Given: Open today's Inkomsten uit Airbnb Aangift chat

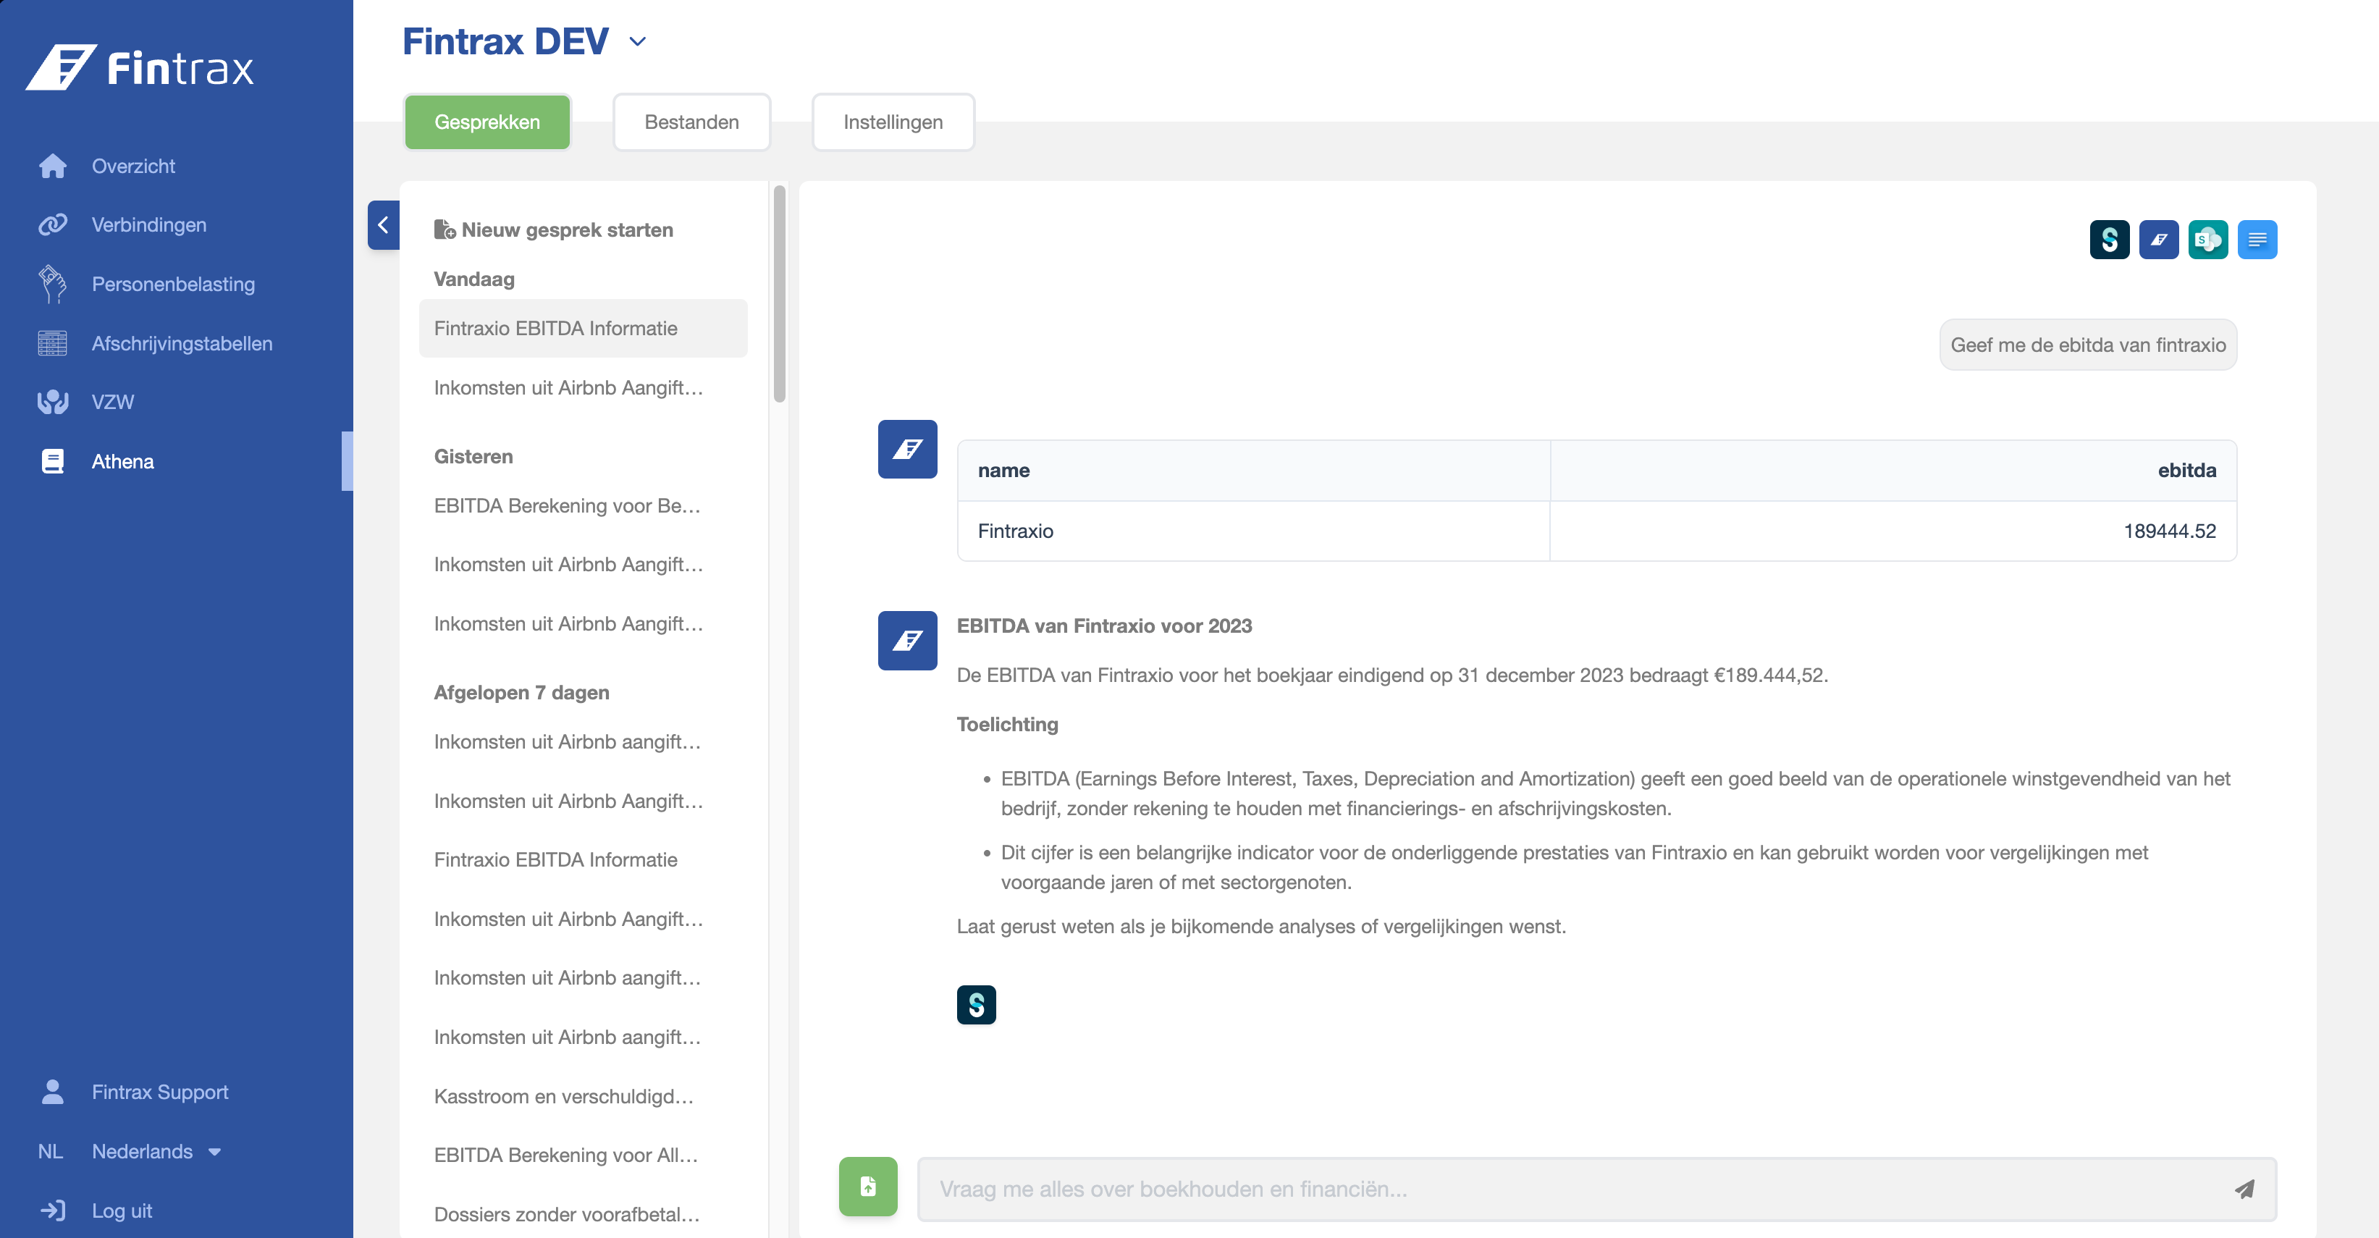Looking at the screenshot, I should click(583, 388).
